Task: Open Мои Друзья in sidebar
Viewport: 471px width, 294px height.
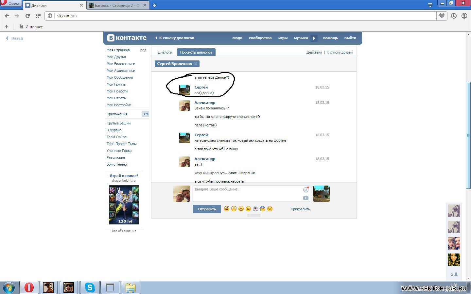Action: 116,57
